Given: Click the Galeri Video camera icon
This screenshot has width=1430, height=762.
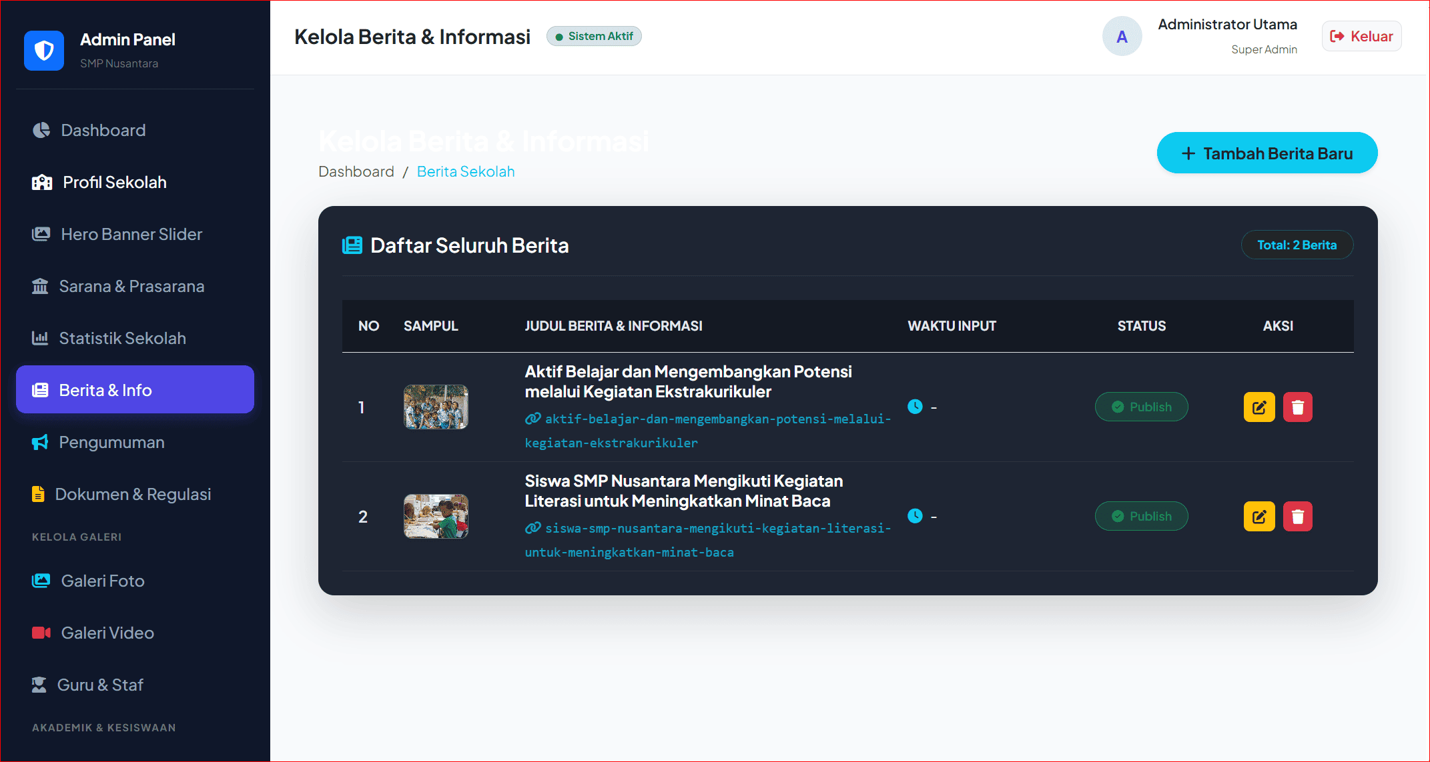Looking at the screenshot, I should (41, 633).
